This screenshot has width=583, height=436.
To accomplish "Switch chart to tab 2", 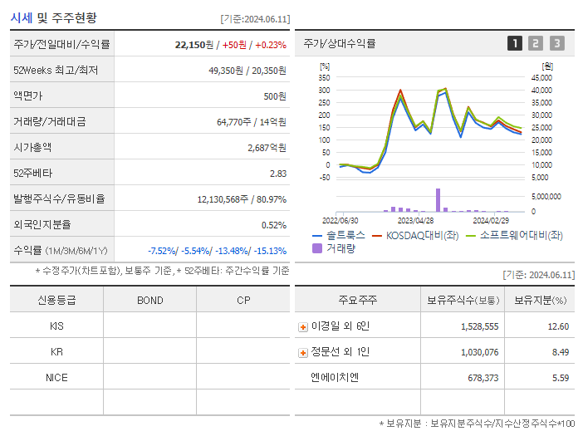I will [536, 43].
